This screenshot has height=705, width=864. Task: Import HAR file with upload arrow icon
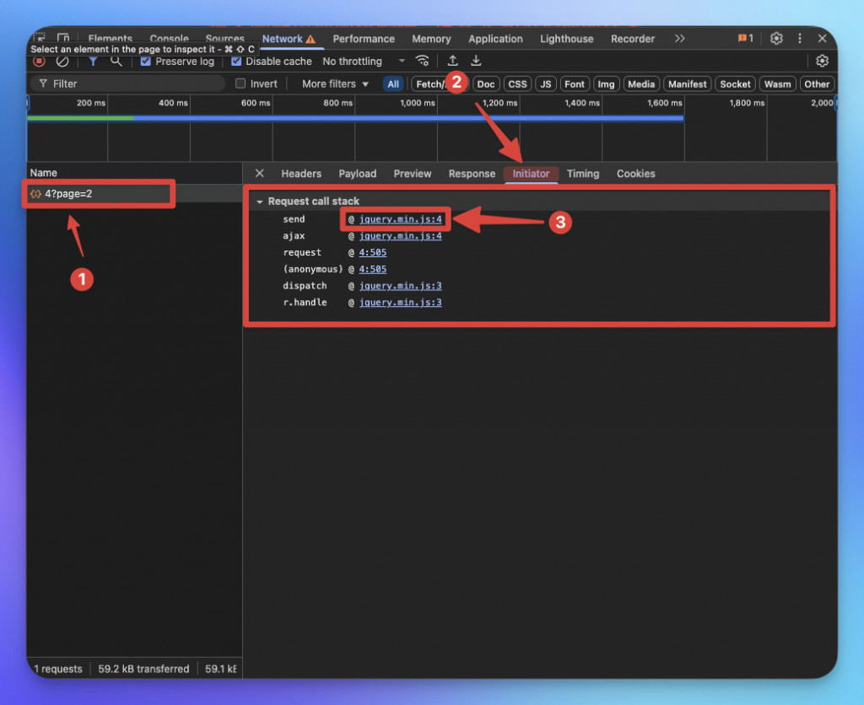(x=452, y=61)
